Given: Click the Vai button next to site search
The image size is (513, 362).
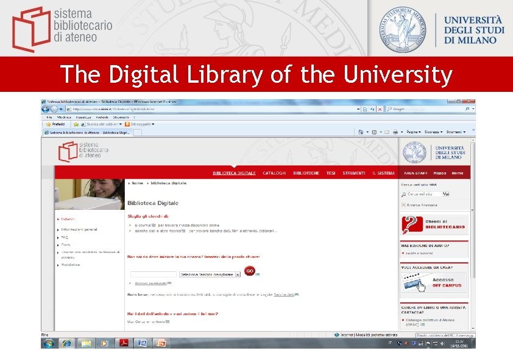Looking at the screenshot, I should (445, 194).
